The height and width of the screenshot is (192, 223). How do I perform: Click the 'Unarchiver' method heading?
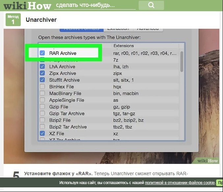pos(41,20)
